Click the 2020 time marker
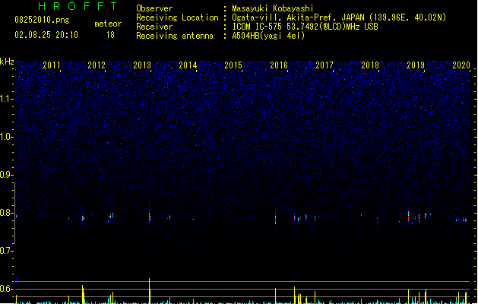Screen dimensions: 478x304 pyautogui.click(x=461, y=65)
